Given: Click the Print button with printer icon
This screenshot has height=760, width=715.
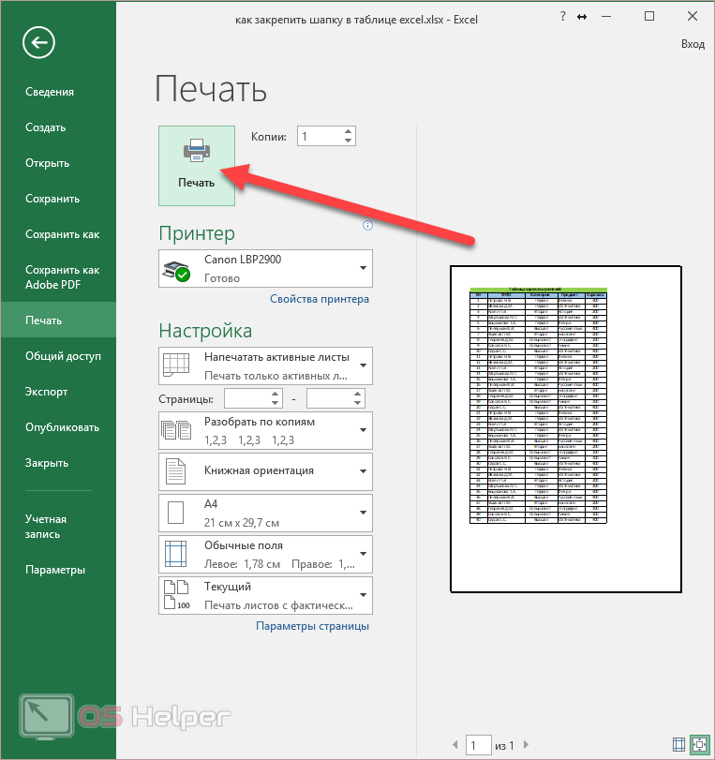Looking at the screenshot, I should click(197, 166).
